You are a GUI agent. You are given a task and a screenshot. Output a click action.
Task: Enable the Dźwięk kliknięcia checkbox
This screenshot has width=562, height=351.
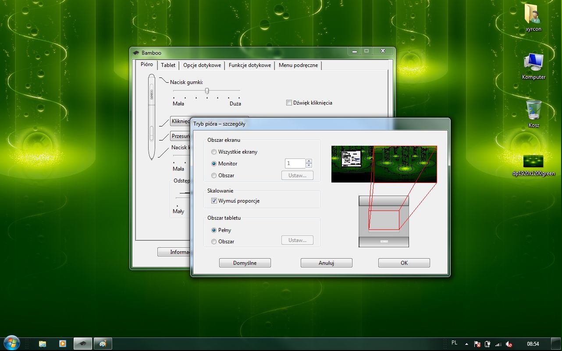point(289,103)
